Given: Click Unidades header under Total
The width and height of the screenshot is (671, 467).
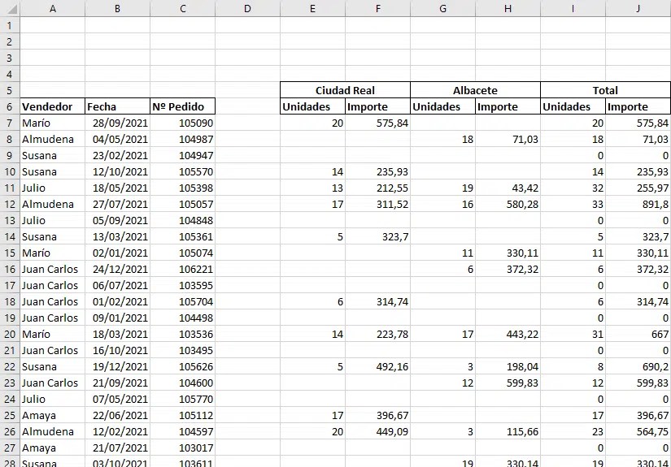Looking at the screenshot, I should (x=573, y=107).
